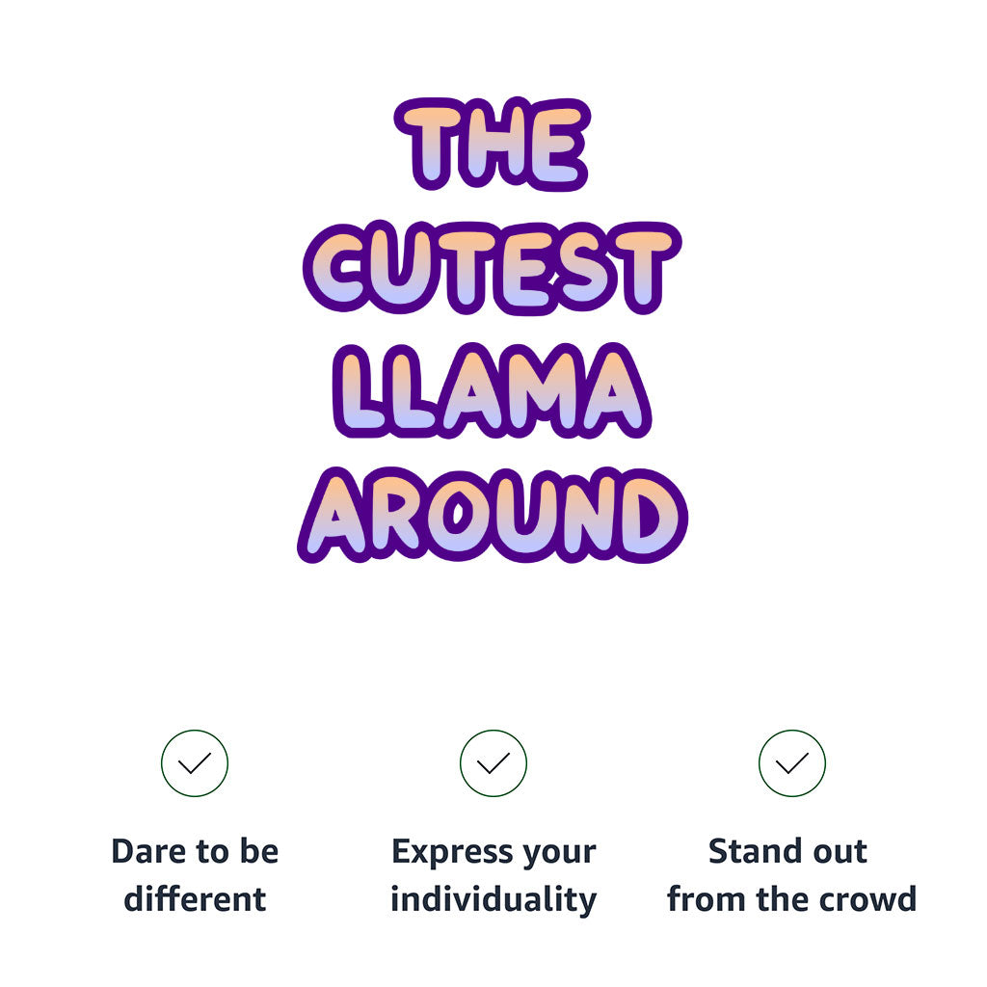This screenshot has width=987, height=987.
Task: Click the letter "H" in THE
Action: [492, 145]
